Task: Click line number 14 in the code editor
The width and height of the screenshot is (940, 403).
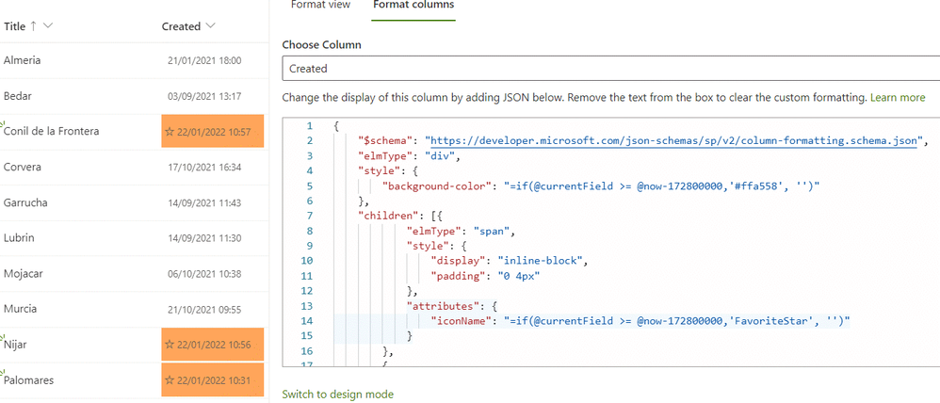Action: 306,321
